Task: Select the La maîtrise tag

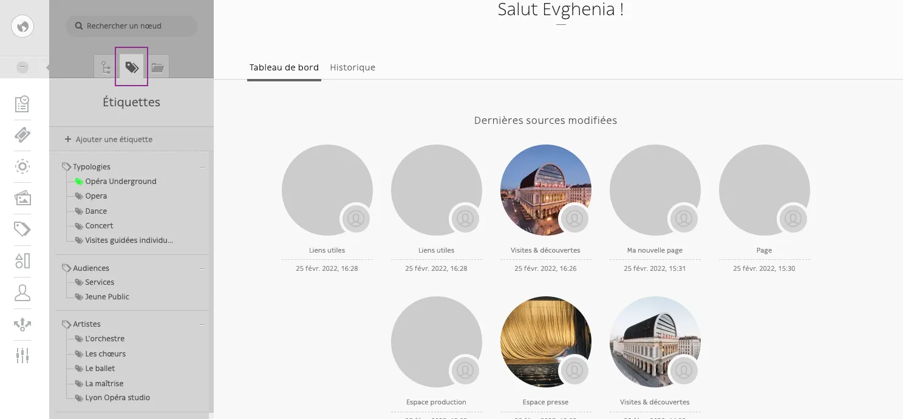Action: tap(104, 383)
